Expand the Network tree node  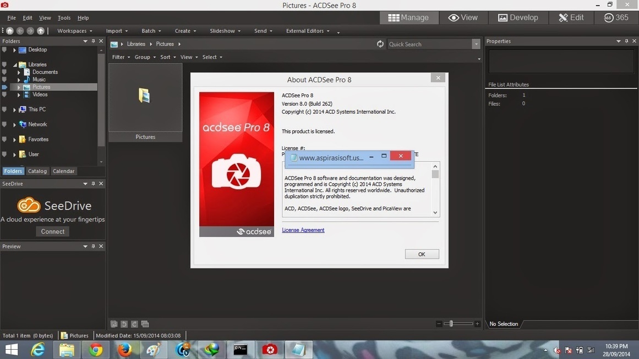15,125
